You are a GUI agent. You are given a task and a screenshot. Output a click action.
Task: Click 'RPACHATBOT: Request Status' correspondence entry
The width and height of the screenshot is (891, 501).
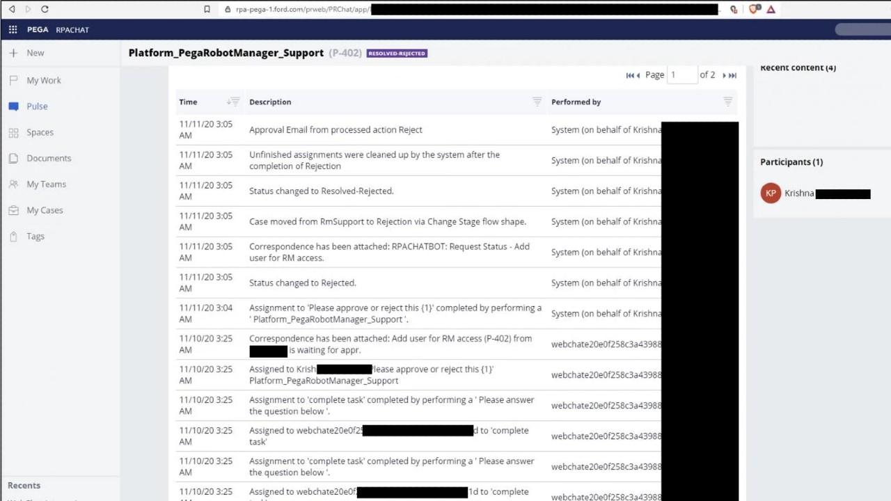pyautogui.click(x=389, y=252)
